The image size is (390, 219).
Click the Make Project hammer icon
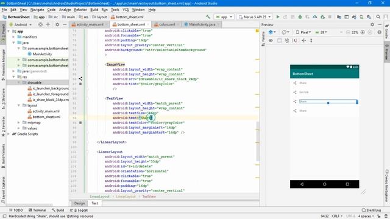(x=208, y=17)
